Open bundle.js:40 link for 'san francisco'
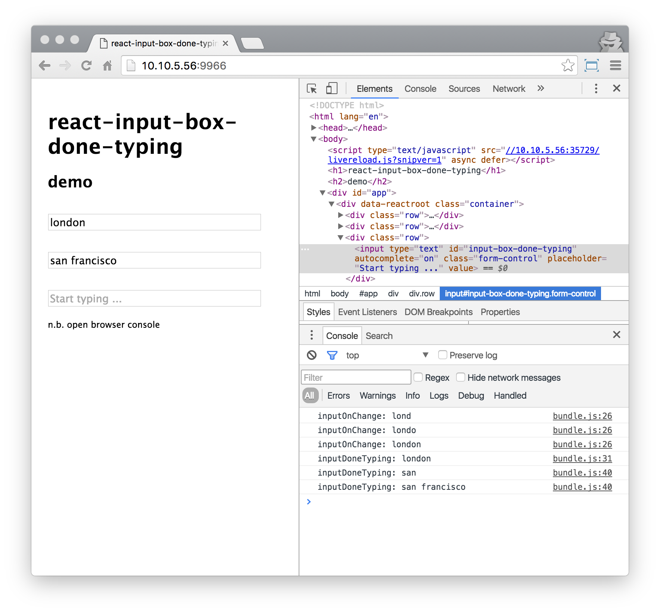Viewport: 660px width, 613px height. pyautogui.click(x=582, y=487)
